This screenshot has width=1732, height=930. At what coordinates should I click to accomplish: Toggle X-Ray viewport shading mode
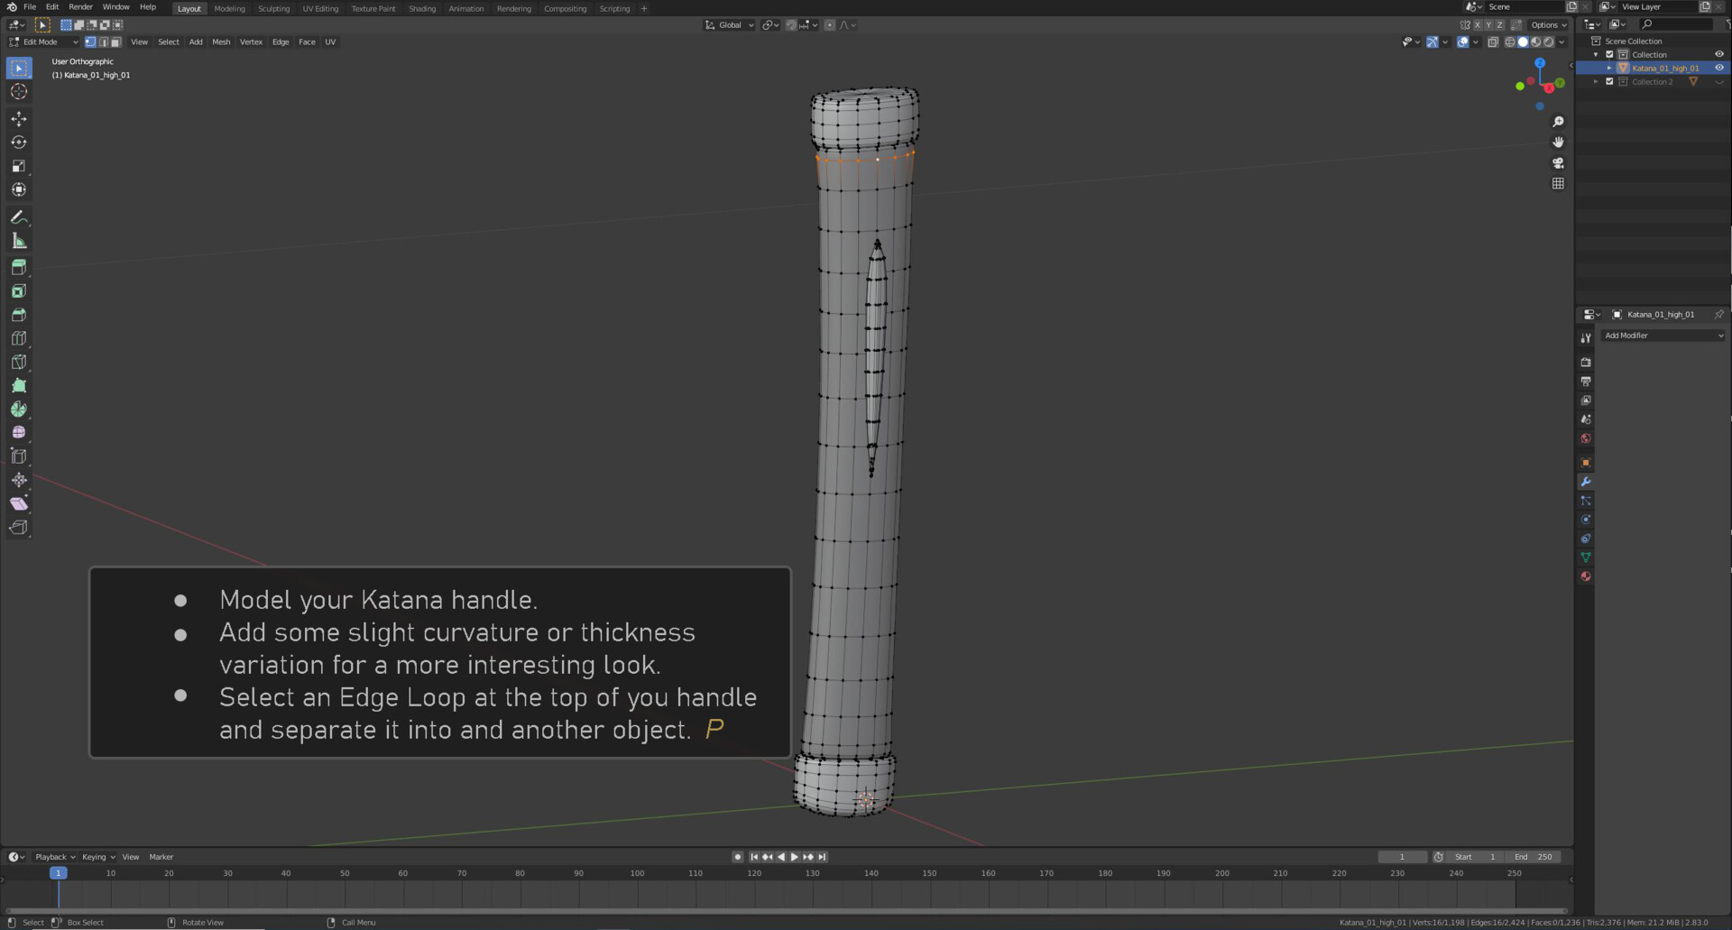tap(1493, 42)
